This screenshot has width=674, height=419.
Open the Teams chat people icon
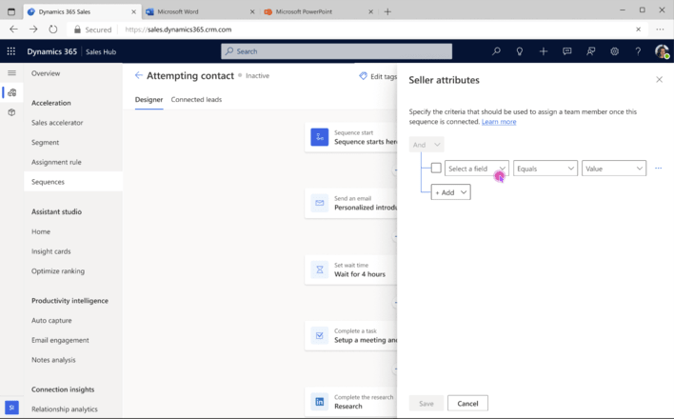pos(591,51)
